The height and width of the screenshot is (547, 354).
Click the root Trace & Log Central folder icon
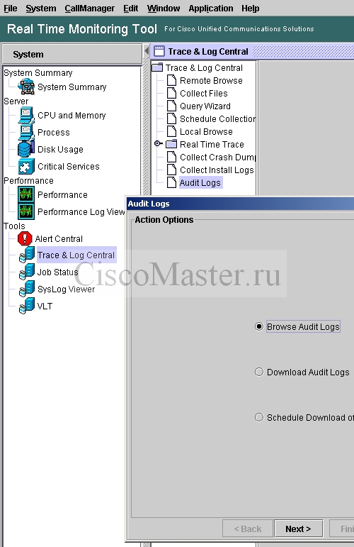[157, 67]
